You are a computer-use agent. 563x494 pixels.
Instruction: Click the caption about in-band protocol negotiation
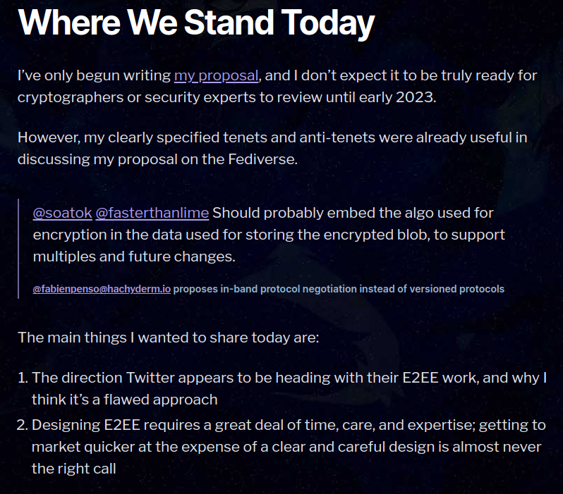[x=339, y=289]
